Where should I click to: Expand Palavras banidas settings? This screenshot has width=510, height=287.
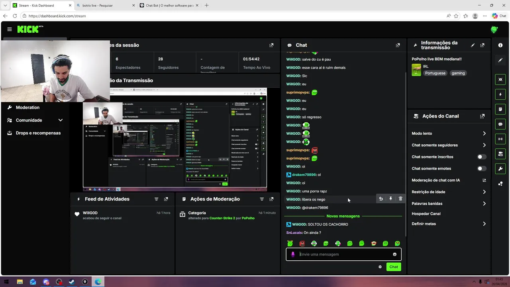[x=484, y=204]
